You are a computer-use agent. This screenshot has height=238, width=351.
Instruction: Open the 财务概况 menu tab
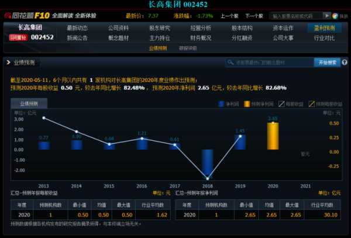tap(201, 38)
